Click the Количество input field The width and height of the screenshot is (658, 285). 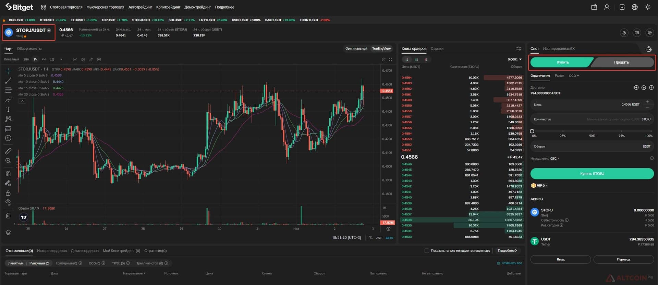pyautogui.click(x=592, y=119)
